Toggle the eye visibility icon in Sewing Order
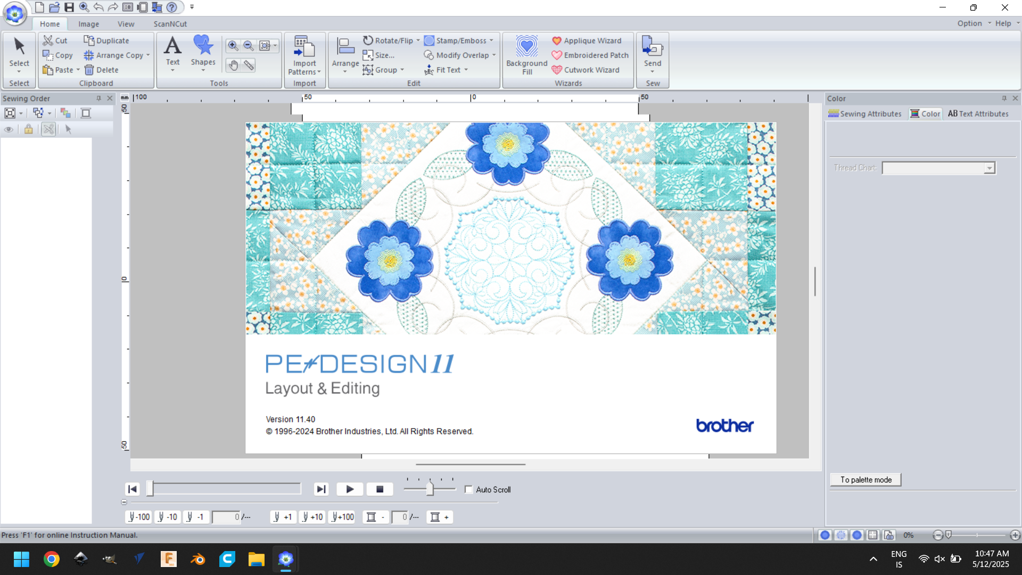Viewport: 1022px width, 575px height. tap(9, 129)
